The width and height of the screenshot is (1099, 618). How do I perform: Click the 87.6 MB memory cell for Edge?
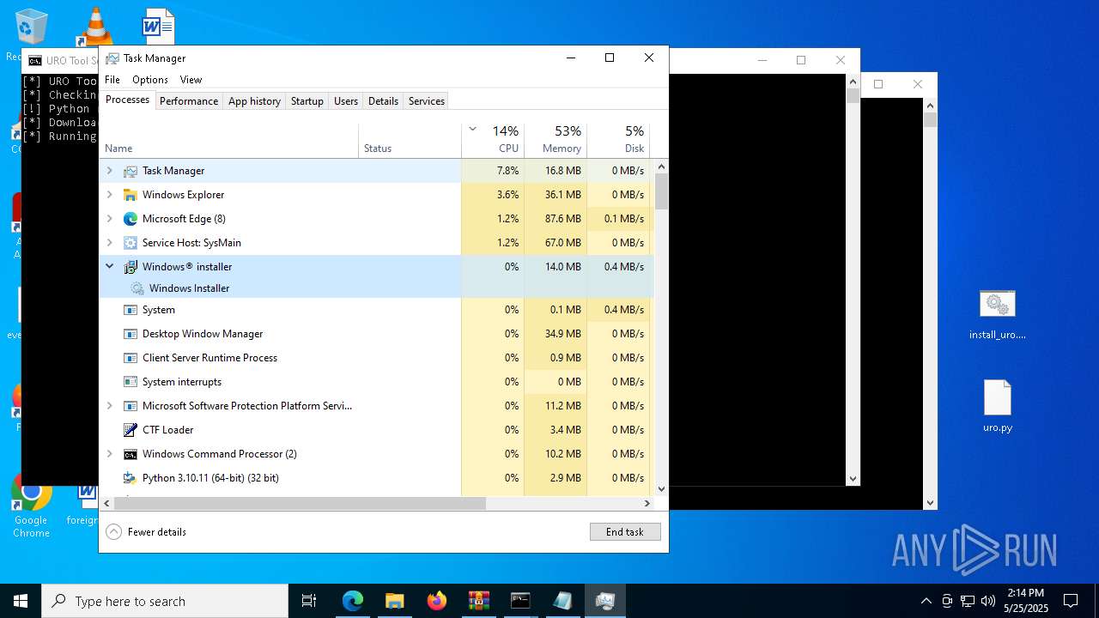click(x=556, y=219)
